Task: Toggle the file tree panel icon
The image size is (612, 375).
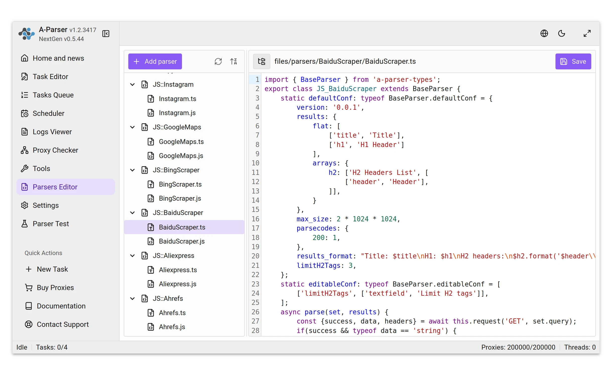Action: [x=261, y=61]
